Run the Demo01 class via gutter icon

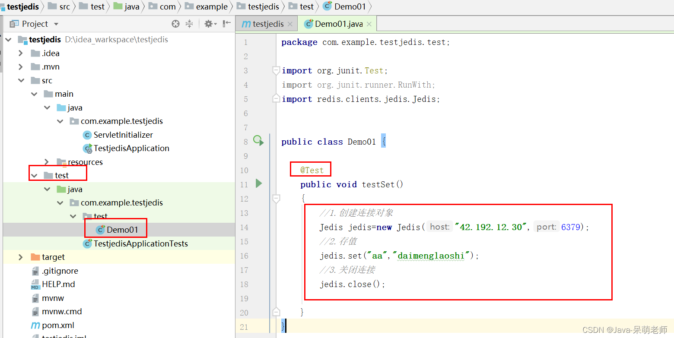pos(258,141)
